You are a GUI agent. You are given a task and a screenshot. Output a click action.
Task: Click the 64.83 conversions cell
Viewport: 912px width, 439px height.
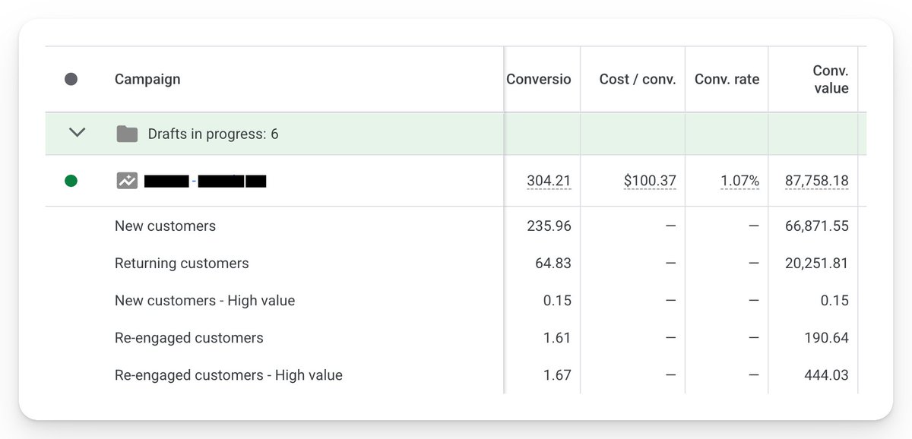553,264
